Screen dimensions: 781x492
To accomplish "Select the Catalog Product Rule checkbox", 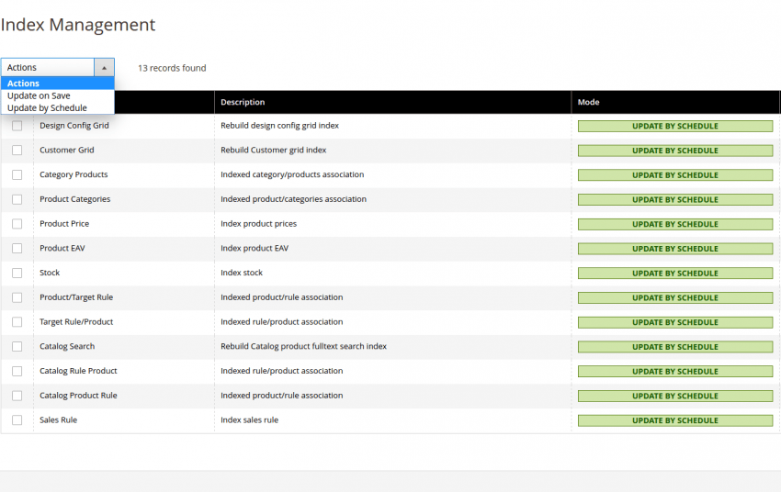I will (x=17, y=396).
